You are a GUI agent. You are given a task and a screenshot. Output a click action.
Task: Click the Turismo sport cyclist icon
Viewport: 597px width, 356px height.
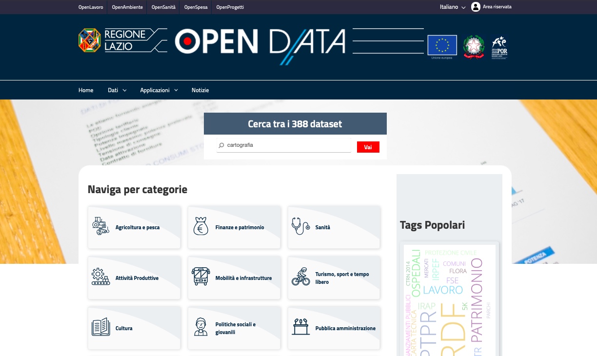pos(300,277)
